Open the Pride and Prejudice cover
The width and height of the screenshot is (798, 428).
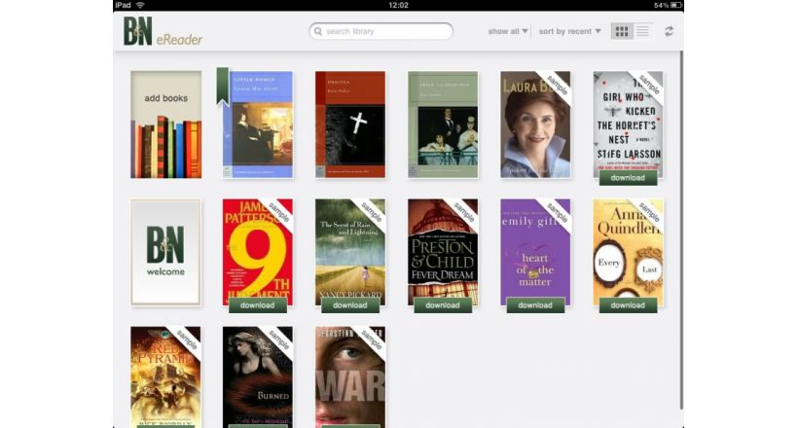tap(443, 125)
